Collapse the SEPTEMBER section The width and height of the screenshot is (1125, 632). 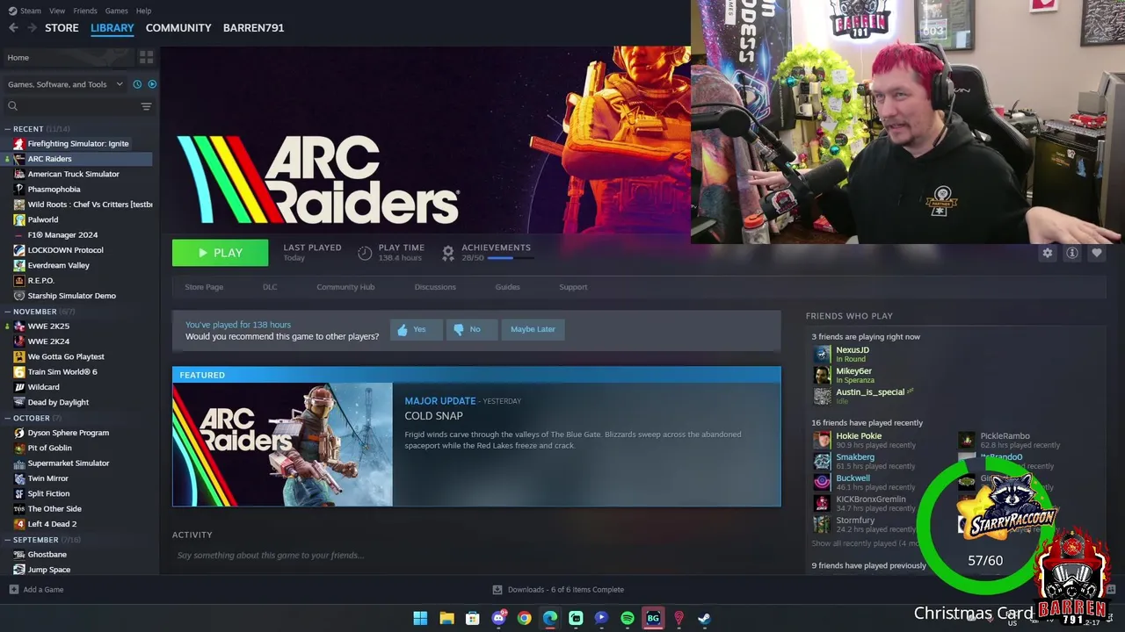tap(7, 540)
